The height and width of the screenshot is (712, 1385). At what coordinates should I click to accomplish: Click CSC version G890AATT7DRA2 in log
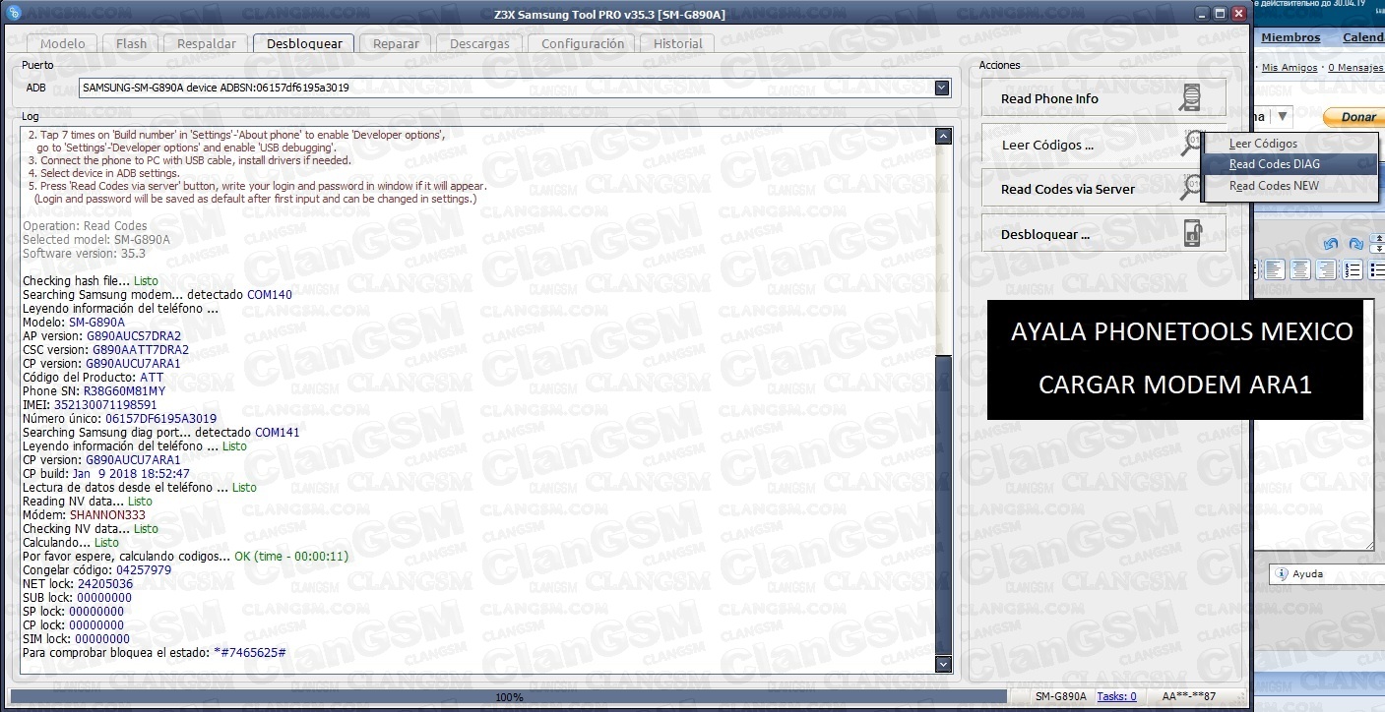[141, 349]
